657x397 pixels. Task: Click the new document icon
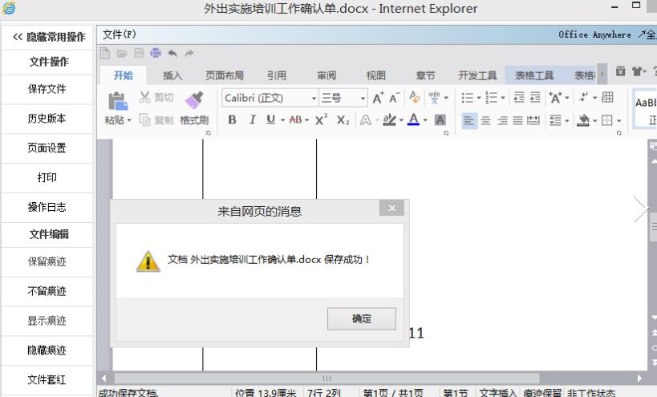tap(105, 53)
